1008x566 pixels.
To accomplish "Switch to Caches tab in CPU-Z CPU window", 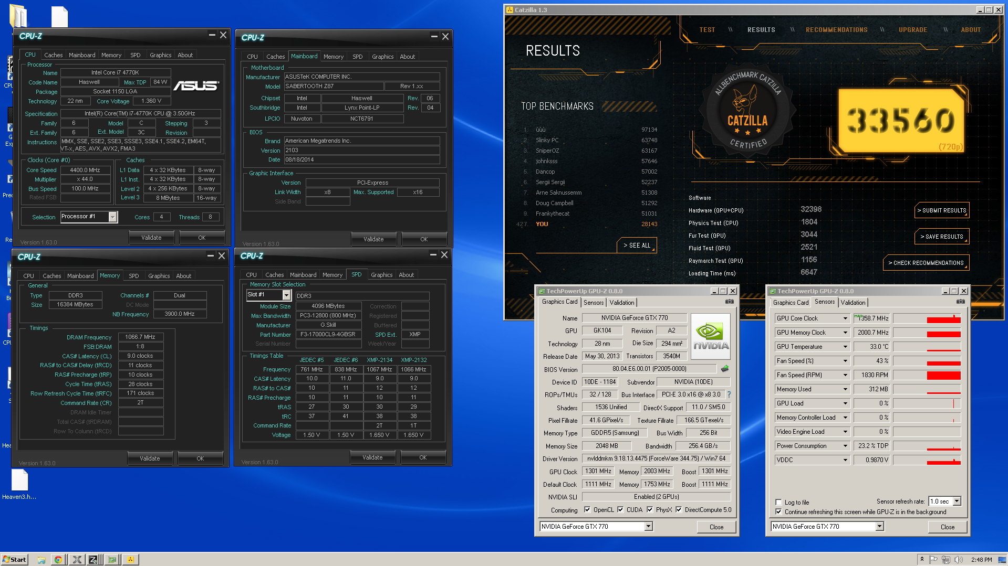I will [x=53, y=55].
